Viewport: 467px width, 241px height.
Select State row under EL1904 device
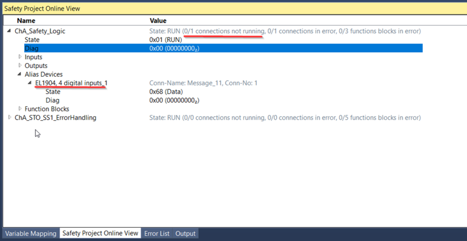coord(53,92)
